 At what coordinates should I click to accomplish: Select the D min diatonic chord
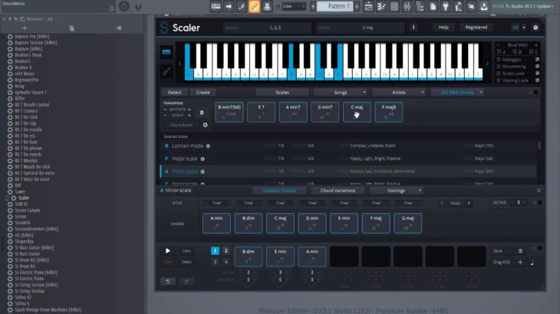[x=312, y=223]
